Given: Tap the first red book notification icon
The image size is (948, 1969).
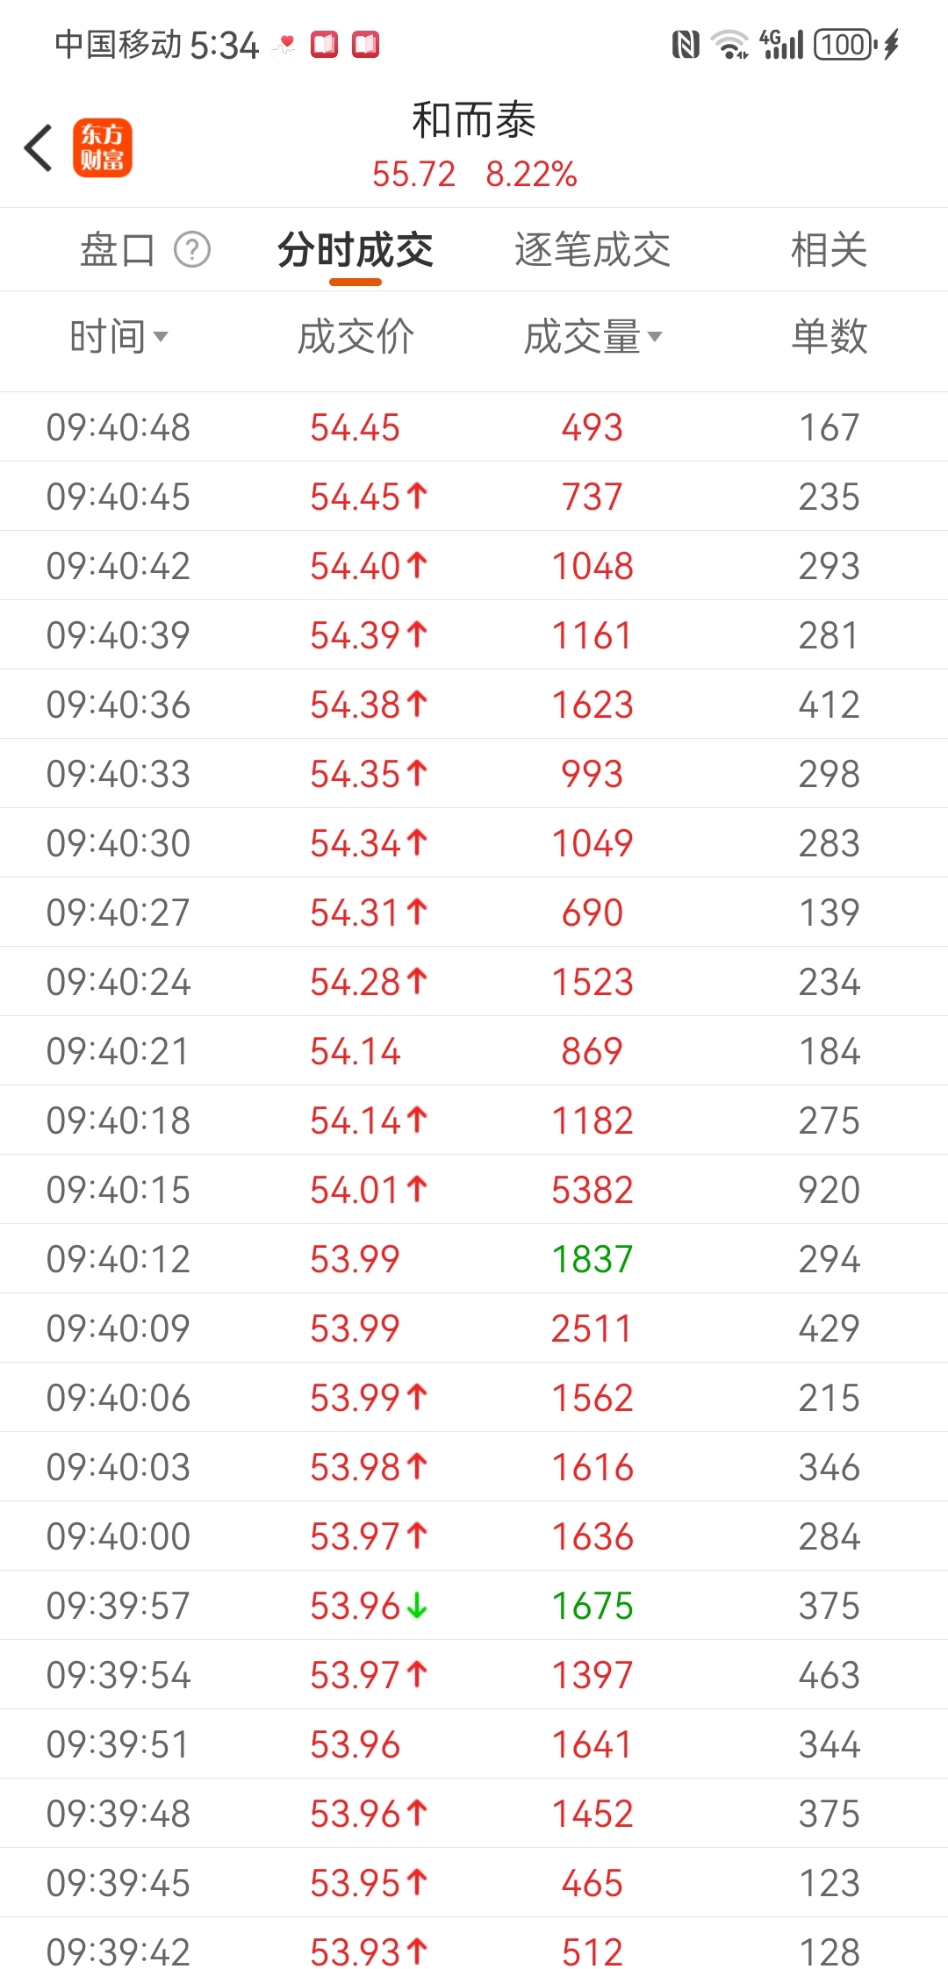Looking at the screenshot, I should pos(325,44).
